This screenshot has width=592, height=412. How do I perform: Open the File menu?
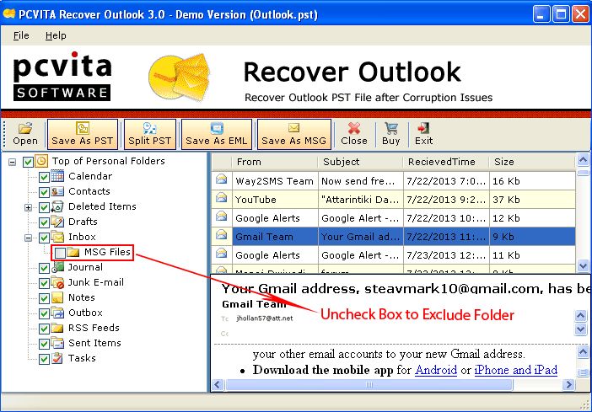[x=21, y=35]
